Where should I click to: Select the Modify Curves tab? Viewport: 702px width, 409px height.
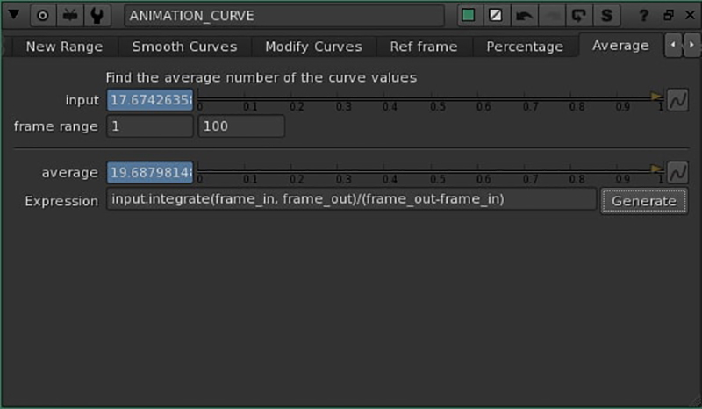click(x=313, y=47)
